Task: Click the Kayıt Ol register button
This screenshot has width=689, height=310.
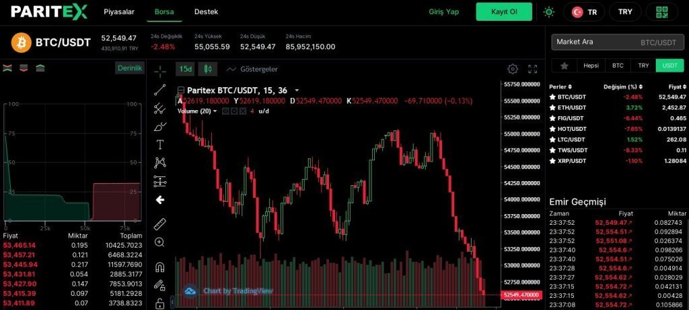Action: (x=504, y=12)
